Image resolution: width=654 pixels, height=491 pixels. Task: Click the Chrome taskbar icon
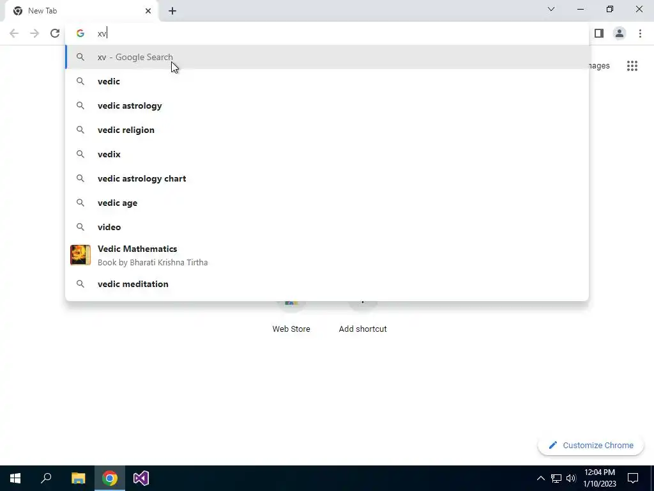click(110, 478)
